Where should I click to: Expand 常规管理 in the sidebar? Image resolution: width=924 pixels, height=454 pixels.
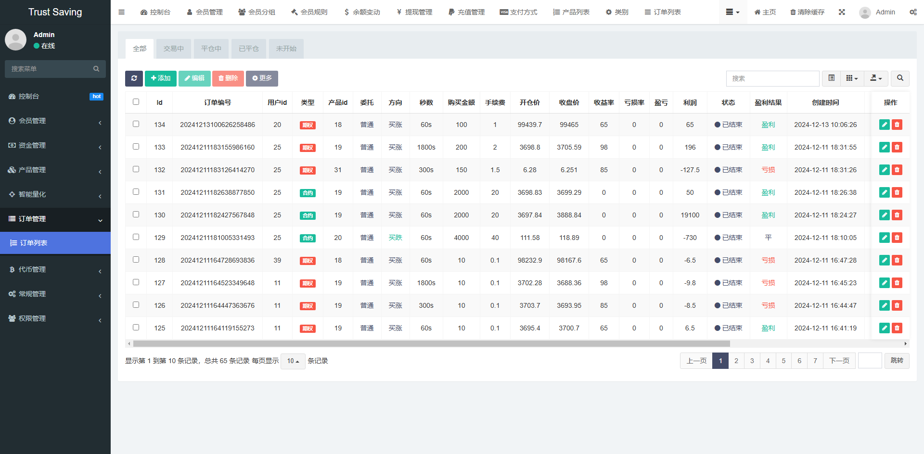tap(55, 294)
